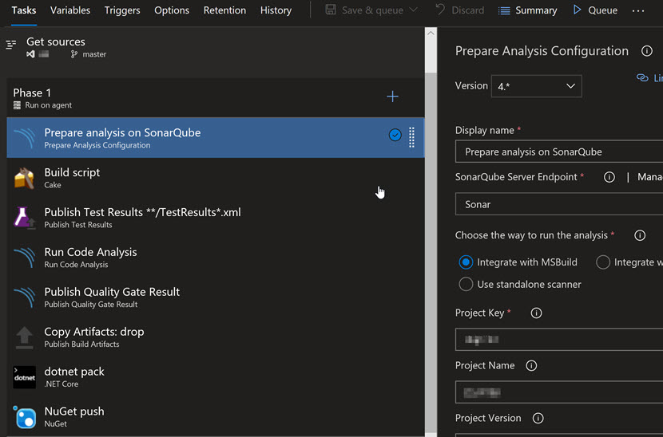This screenshot has height=437, width=663.
Task: Select the Publish Quality Gate Result task
Action: pyautogui.click(x=215, y=297)
